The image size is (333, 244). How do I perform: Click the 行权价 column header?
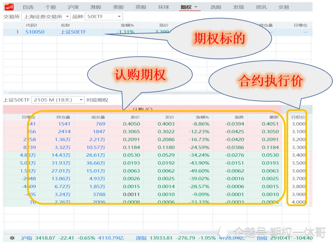tap(298, 117)
